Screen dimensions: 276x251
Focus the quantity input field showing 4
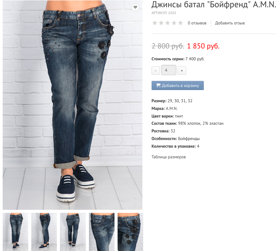(169, 70)
